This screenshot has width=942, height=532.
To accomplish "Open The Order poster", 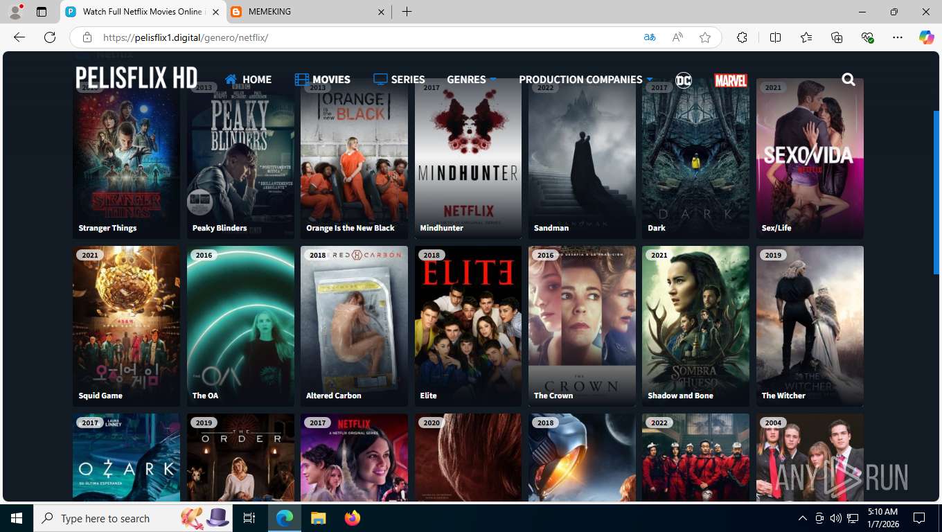I will (x=240, y=457).
